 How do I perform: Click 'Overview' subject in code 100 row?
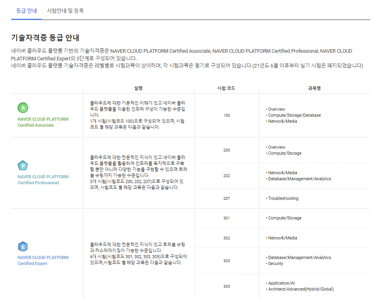point(276,109)
